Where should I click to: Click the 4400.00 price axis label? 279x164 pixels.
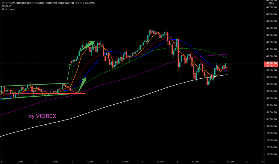point(272,28)
